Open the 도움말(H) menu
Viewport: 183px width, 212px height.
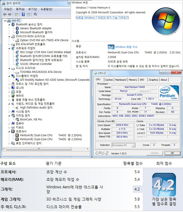point(46,9)
